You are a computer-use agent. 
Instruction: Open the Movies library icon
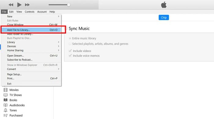tap(6, 90)
